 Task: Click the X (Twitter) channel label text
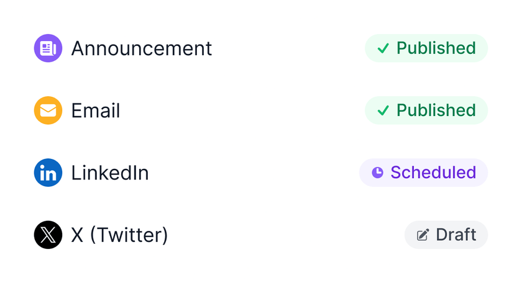click(x=120, y=235)
